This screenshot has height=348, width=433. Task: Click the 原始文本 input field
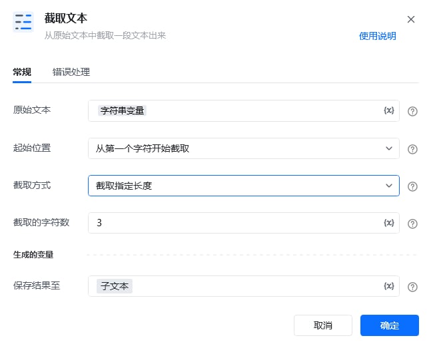tap(244, 111)
